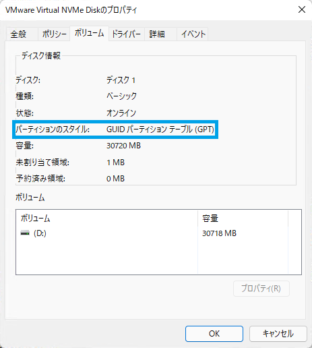
Task: Click the キャンセル button
Action: (x=278, y=334)
